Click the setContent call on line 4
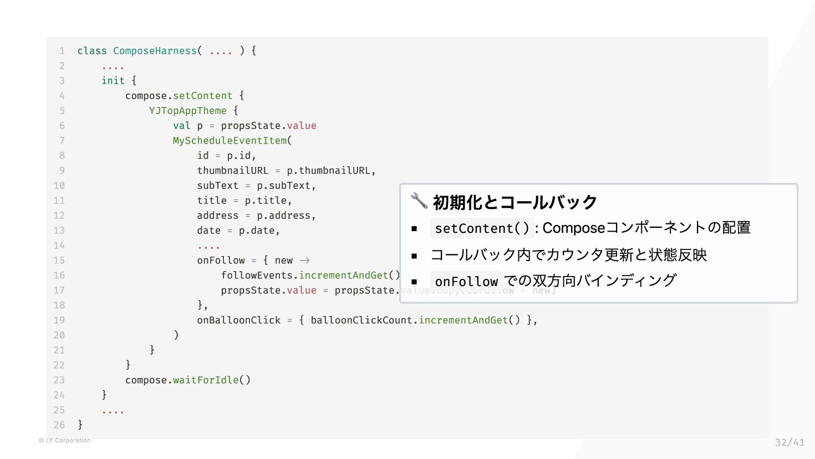 tap(203, 96)
